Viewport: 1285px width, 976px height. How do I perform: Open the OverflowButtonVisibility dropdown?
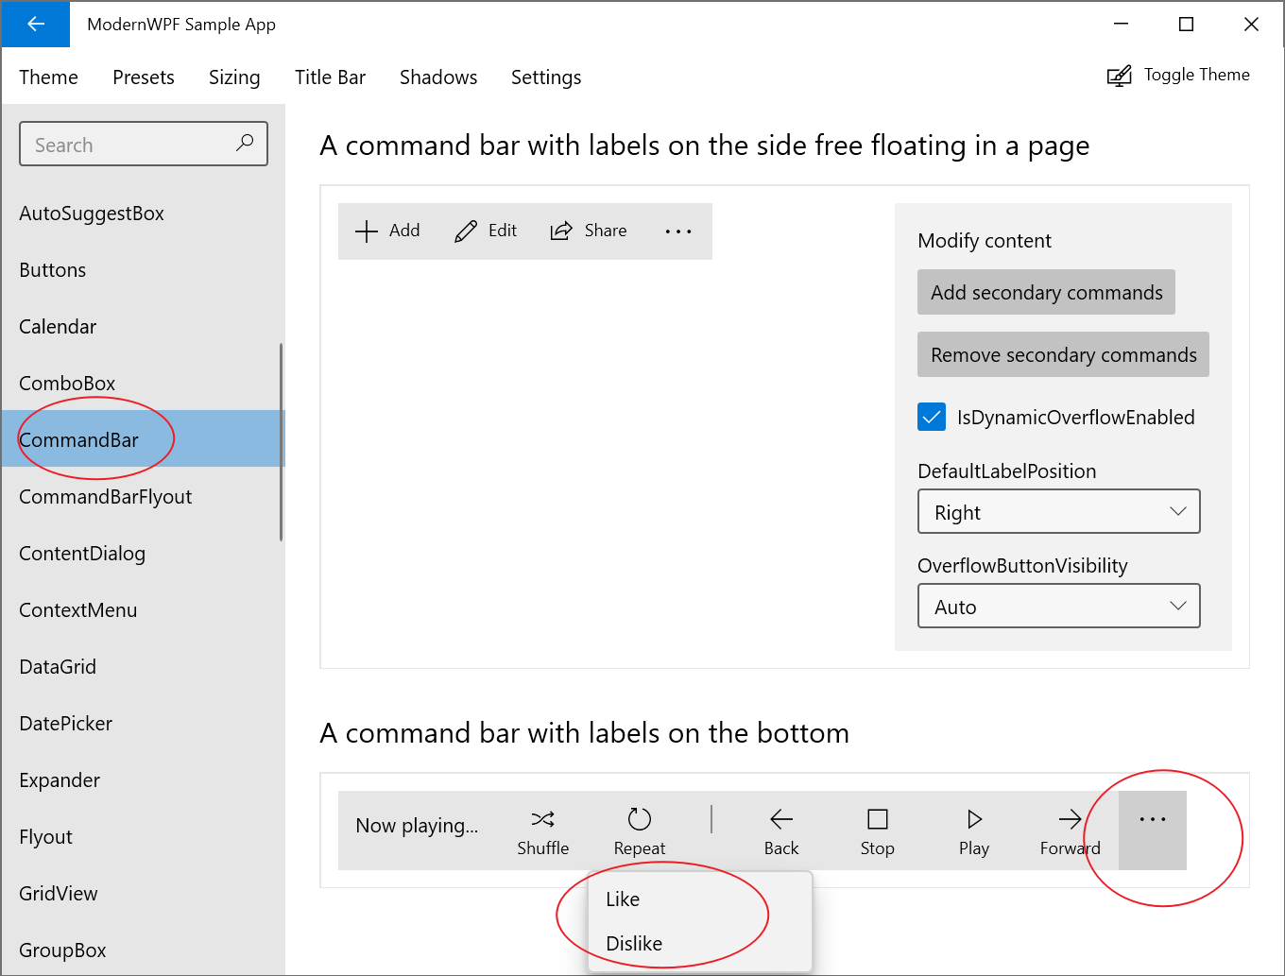pos(1058,606)
